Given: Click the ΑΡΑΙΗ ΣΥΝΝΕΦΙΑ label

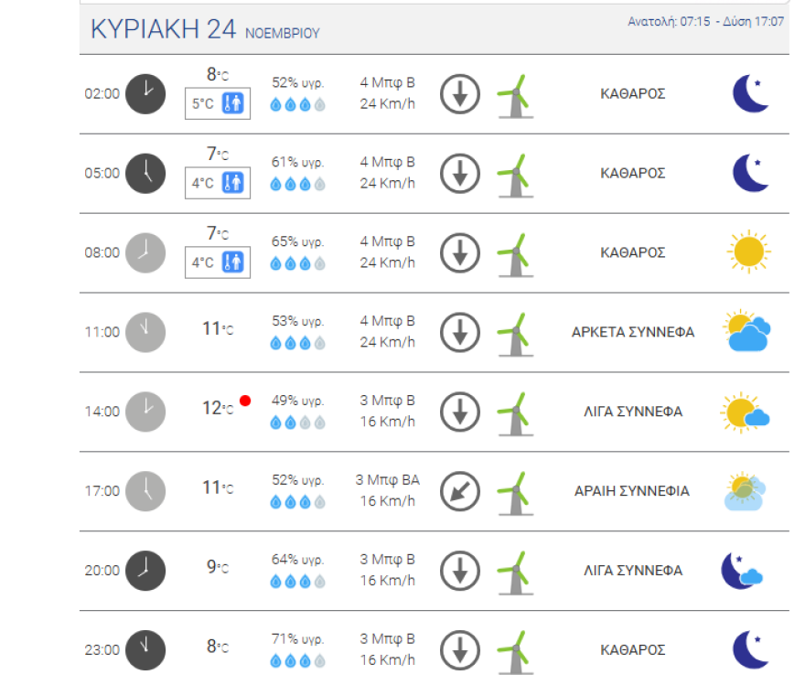Looking at the screenshot, I should [632, 491].
